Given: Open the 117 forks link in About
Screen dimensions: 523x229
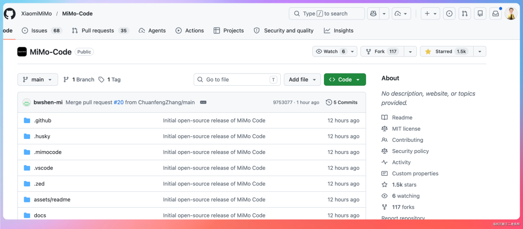Looking at the screenshot, I should pos(403,207).
